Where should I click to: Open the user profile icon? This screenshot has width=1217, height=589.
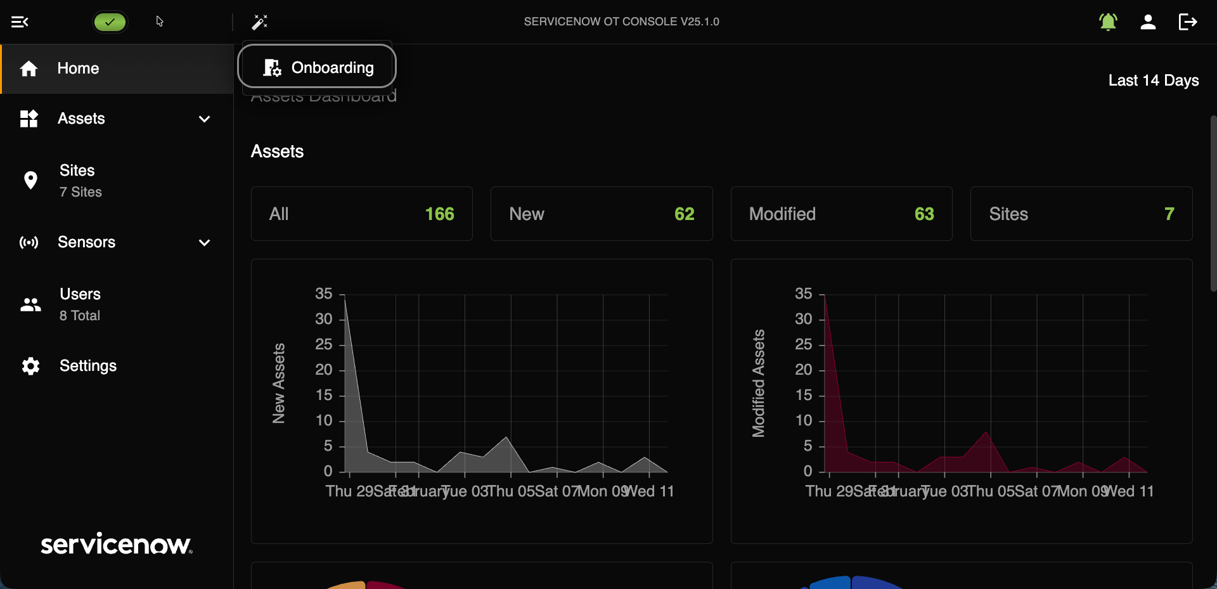point(1148,22)
